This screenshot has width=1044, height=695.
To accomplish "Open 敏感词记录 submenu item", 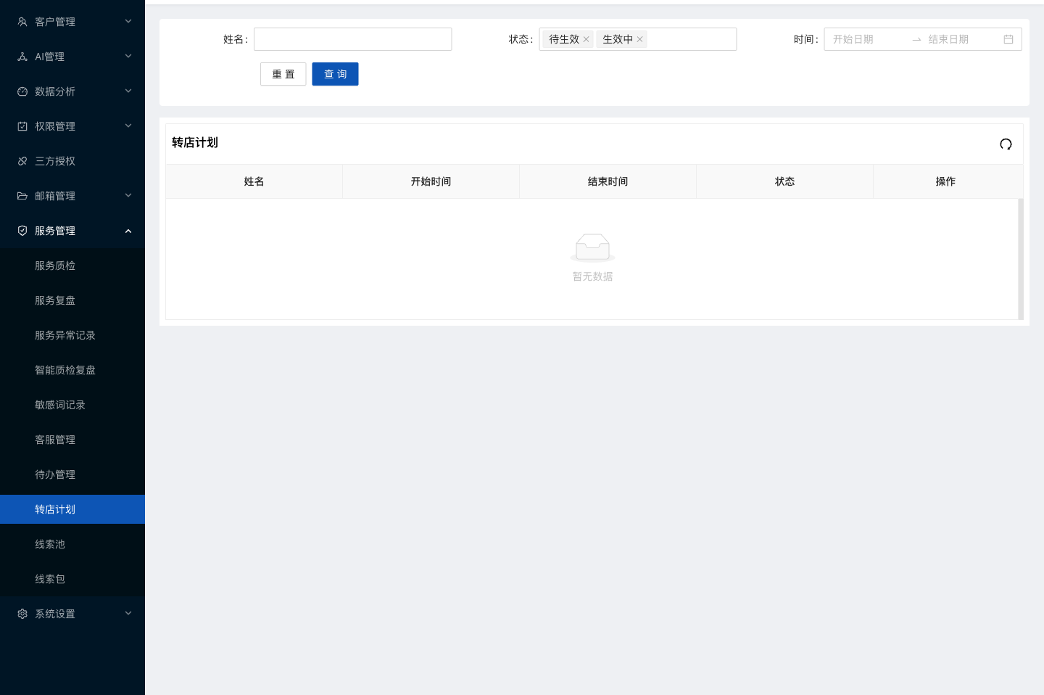I will tap(72, 405).
